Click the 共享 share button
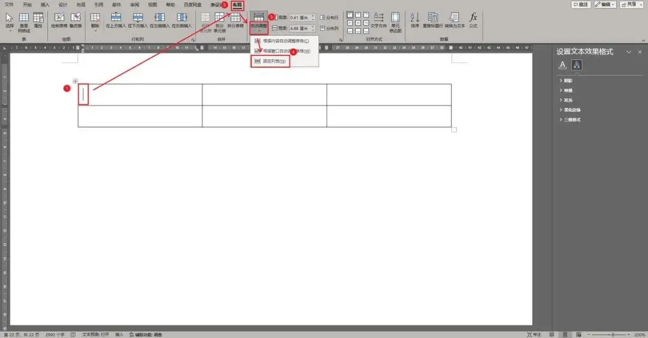The height and width of the screenshot is (338, 648). (631, 5)
